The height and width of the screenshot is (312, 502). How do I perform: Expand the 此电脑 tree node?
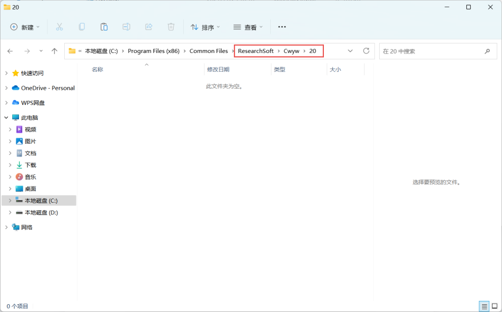pos(6,118)
